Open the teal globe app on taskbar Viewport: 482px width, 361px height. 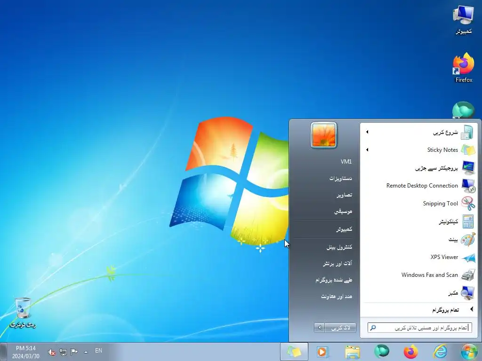tap(381, 352)
